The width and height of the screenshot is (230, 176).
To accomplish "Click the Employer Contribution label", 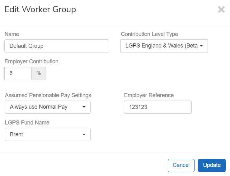I will click(x=31, y=61).
